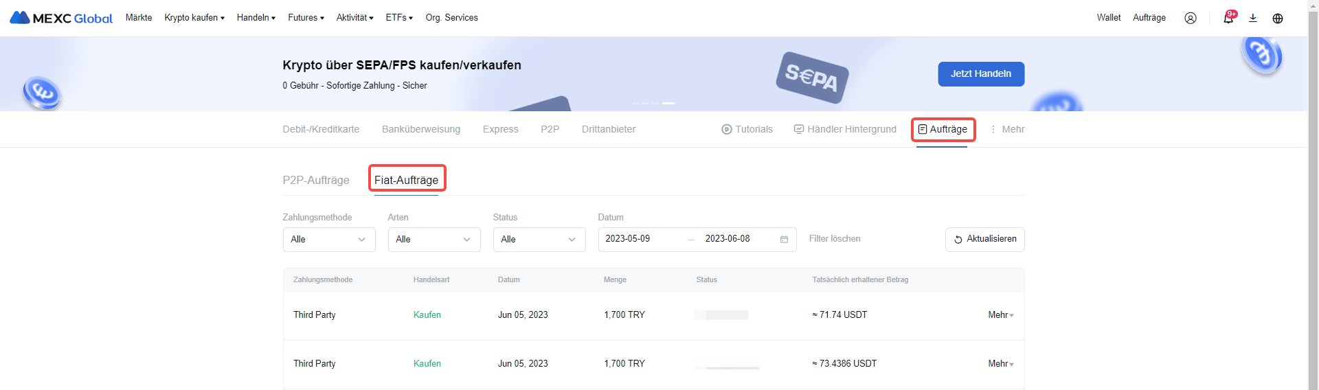This screenshot has height=390, width=1319.
Task: Open the notifications bell
Action: coord(1228,18)
